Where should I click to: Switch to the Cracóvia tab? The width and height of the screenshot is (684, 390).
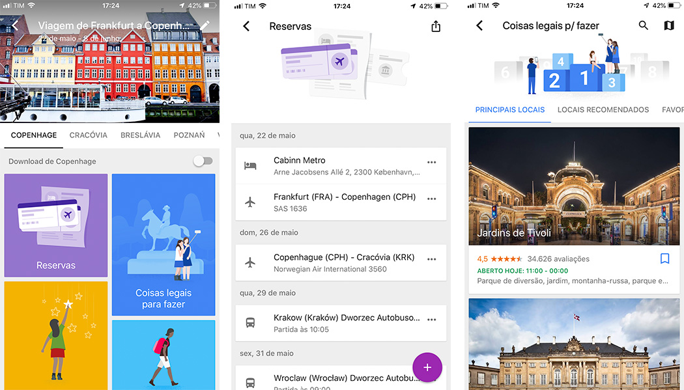coord(88,135)
